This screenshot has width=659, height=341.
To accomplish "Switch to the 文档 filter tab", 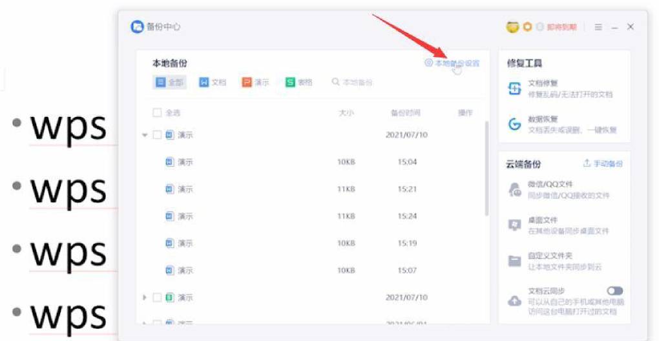I will point(213,82).
